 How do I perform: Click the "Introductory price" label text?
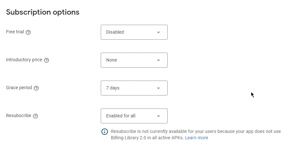click(x=24, y=60)
